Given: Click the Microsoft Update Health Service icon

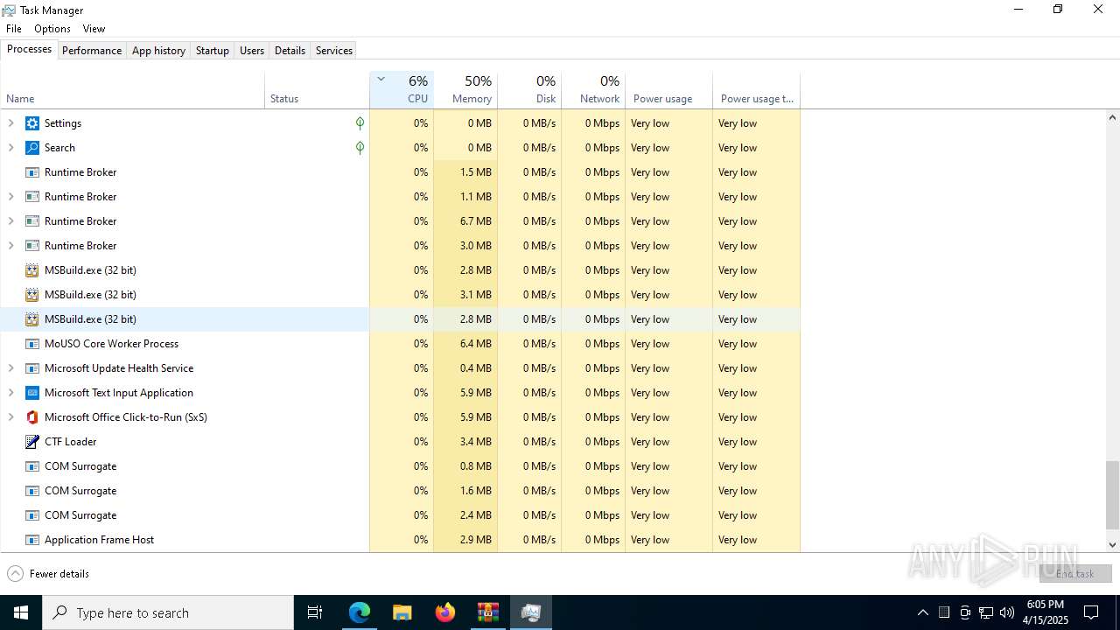Looking at the screenshot, I should pyautogui.click(x=32, y=368).
